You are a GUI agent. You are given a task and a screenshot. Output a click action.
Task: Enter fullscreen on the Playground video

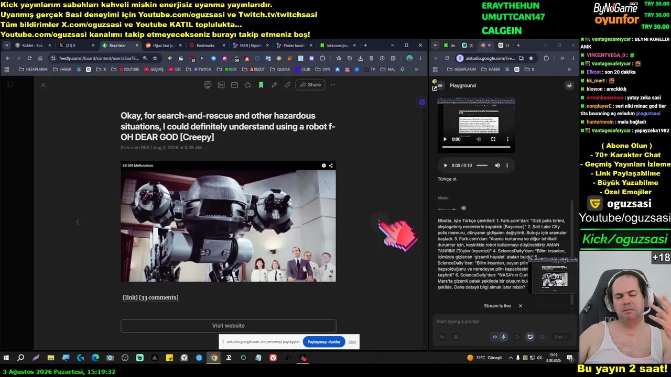[x=493, y=139]
